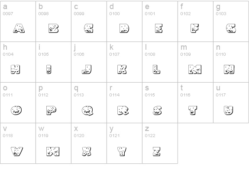
Task: Click the Q glyph under code 0113
Action: (87, 110)
